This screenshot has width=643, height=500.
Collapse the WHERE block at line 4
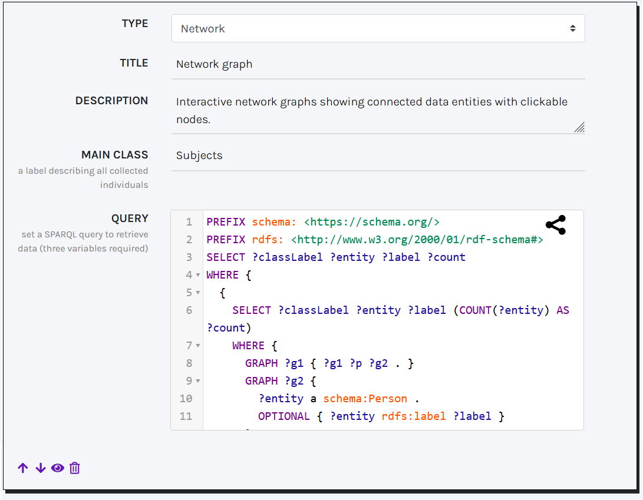pos(198,275)
